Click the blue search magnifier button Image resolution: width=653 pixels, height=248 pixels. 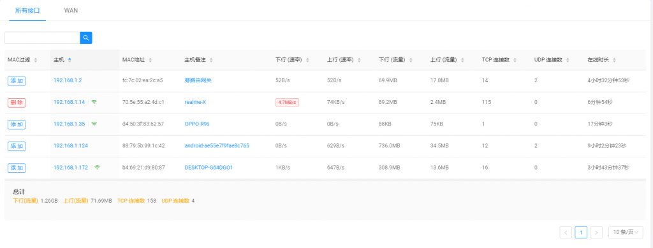pos(86,38)
